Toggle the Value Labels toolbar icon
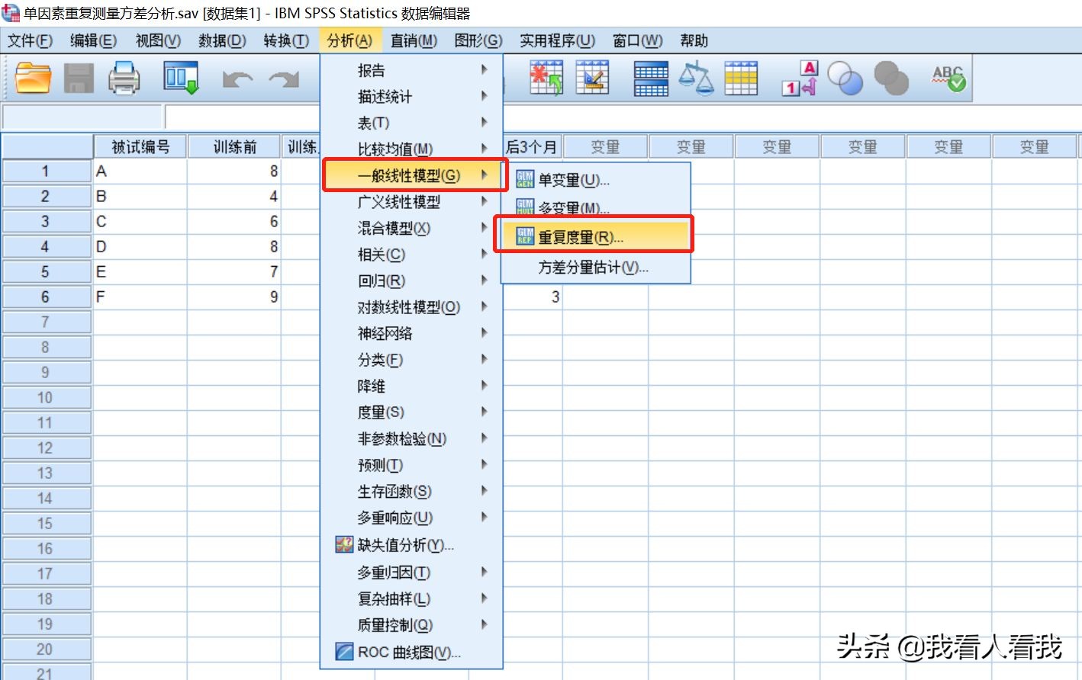This screenshot has height=680, width=1082. (x=800, y=78)
